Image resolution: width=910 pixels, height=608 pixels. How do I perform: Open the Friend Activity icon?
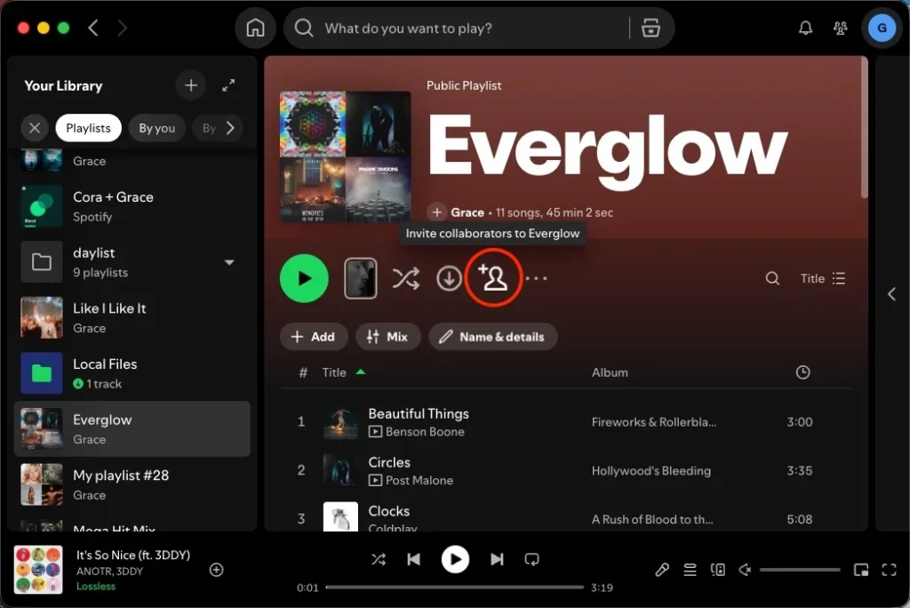(840, 28)
